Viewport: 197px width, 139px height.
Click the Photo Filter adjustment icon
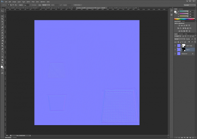tap(185, 28)
